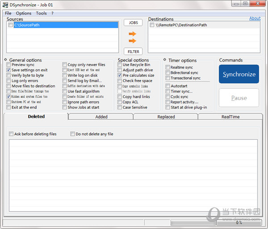Uncheck Pre calculates size
268x229 pixels.
pyautogui.click(x=120, y=75)
